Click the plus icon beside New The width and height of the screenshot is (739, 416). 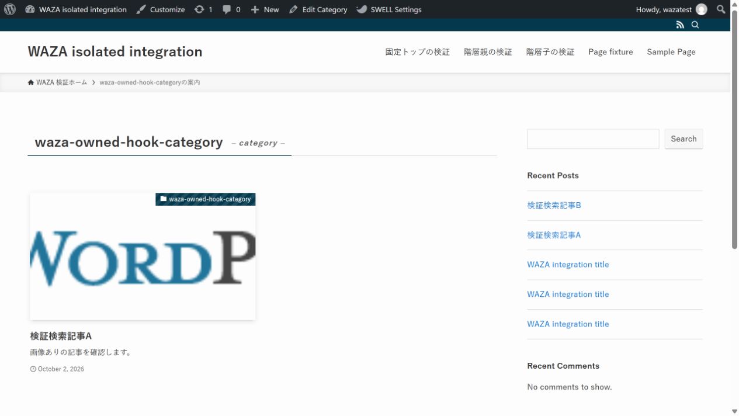click(x=255, y=9)
